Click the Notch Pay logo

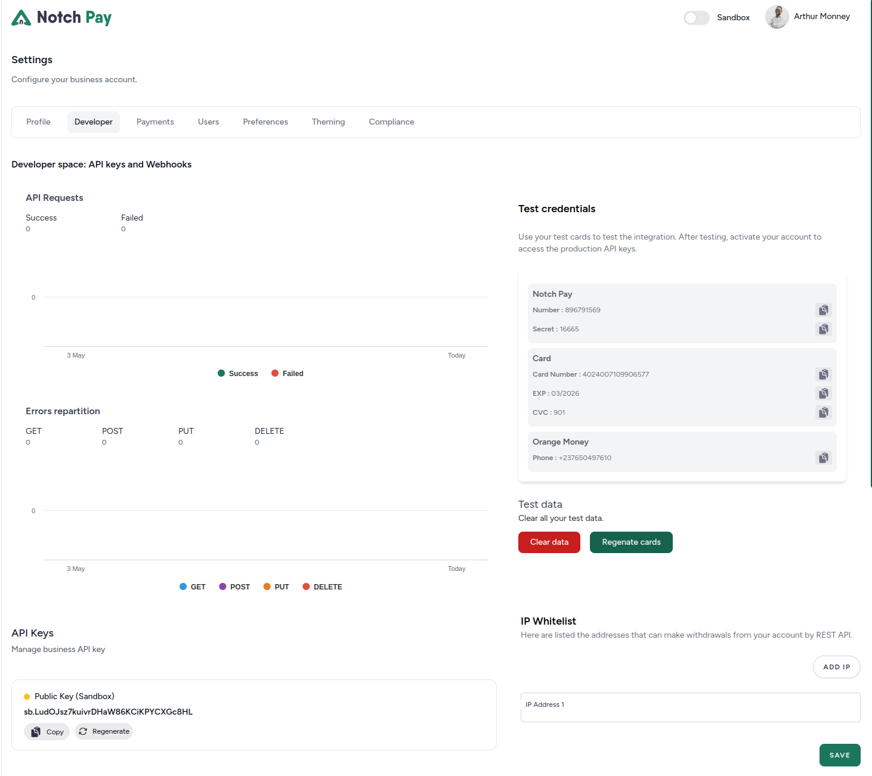pos(61,18)
